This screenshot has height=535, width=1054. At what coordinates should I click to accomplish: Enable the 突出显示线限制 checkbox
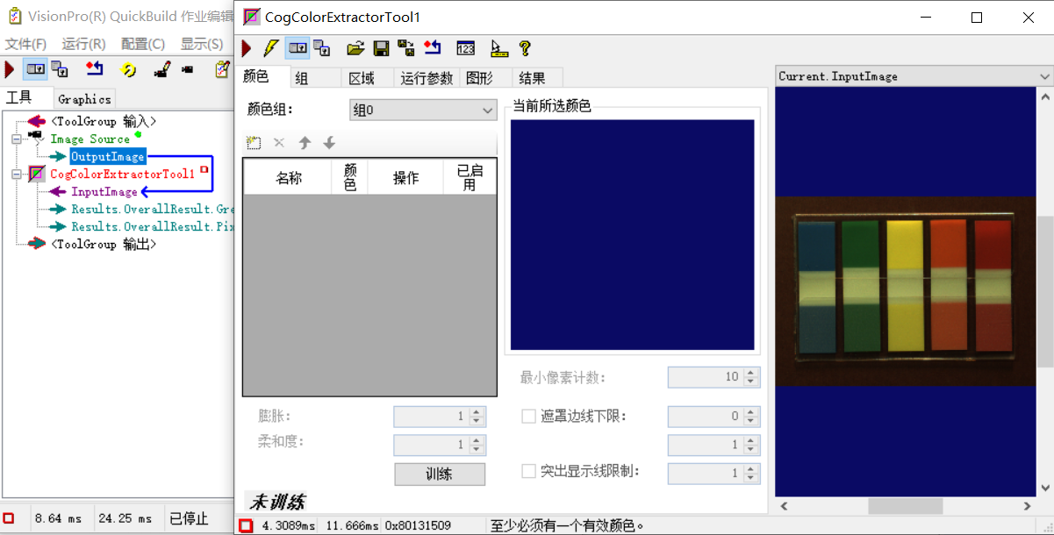[528, 473]
